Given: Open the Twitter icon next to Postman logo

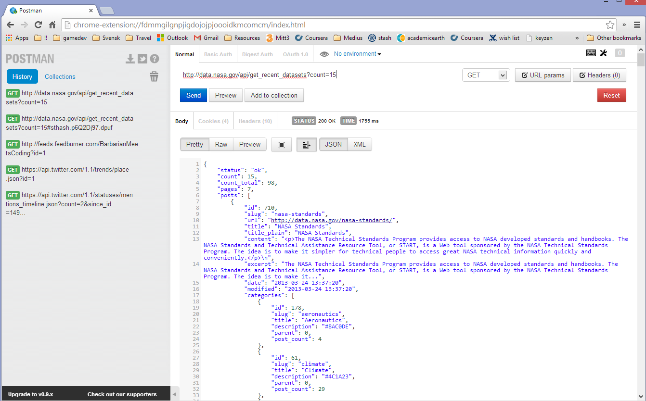Looking at the screenshot, I should tap(142, 59).
